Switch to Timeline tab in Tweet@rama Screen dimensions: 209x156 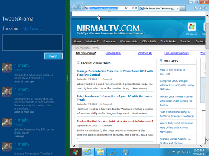tap(11, 28)
